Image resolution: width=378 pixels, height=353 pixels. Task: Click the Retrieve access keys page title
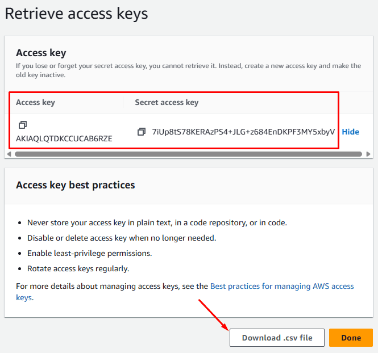[76, 14]
